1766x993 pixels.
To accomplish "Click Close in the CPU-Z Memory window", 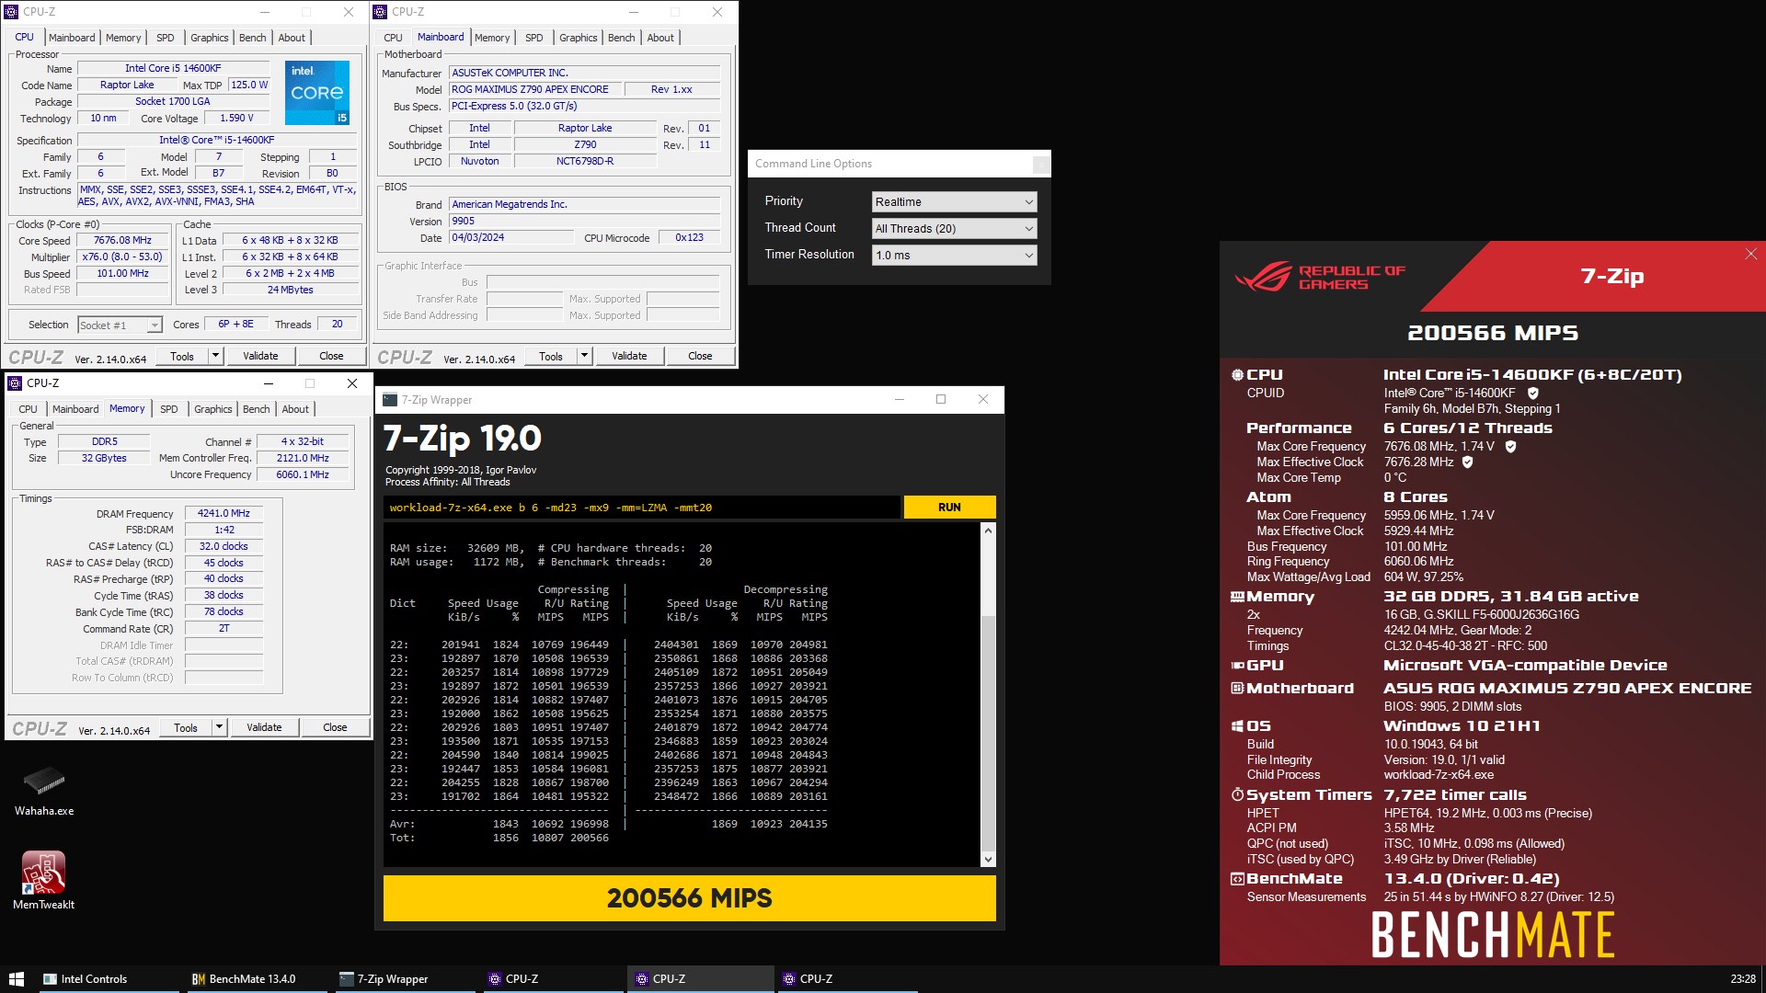I will (x=335, y=728).
